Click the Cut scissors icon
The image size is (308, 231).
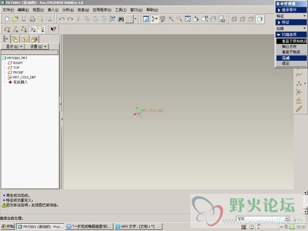tap(79, 19)
